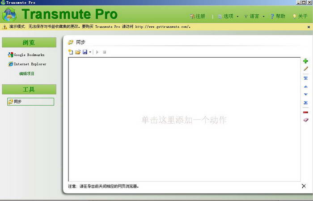Select the 同步 sync tool in the sidebar
Screen dimensions: 313x201
pos(30,101)
